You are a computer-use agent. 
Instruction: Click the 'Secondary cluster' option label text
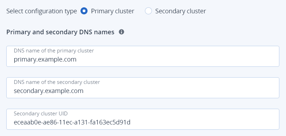pos(181,11)
